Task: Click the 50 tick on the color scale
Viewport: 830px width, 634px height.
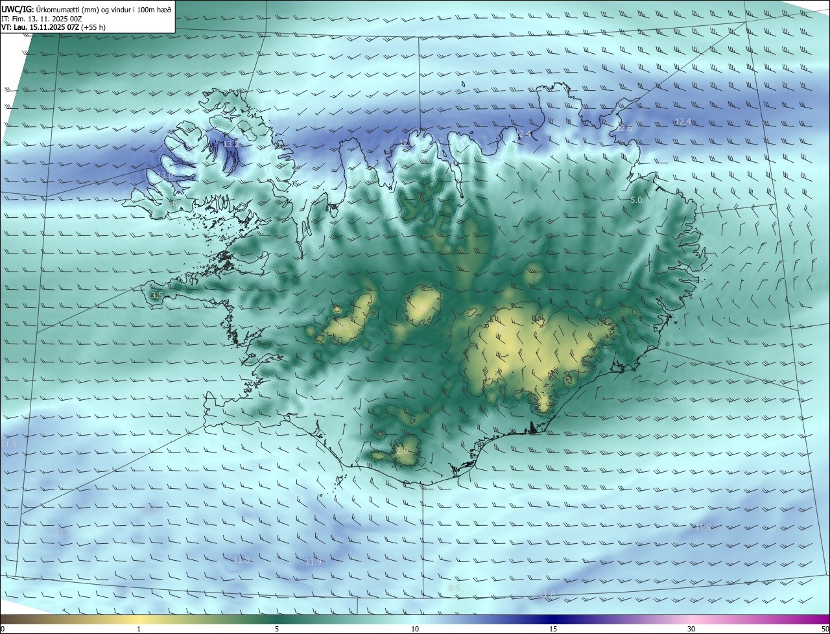Action: pyautogui.click(x=825, y=629)
